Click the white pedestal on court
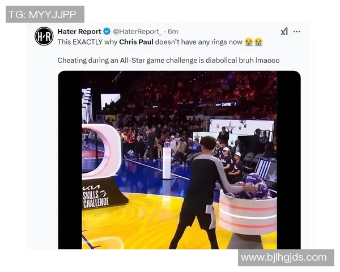Screen dimensions: 340x272 (x=167, y=163)
